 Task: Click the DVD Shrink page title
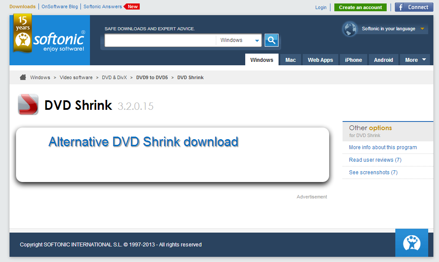pyautogui.click(x=78, y=105)
